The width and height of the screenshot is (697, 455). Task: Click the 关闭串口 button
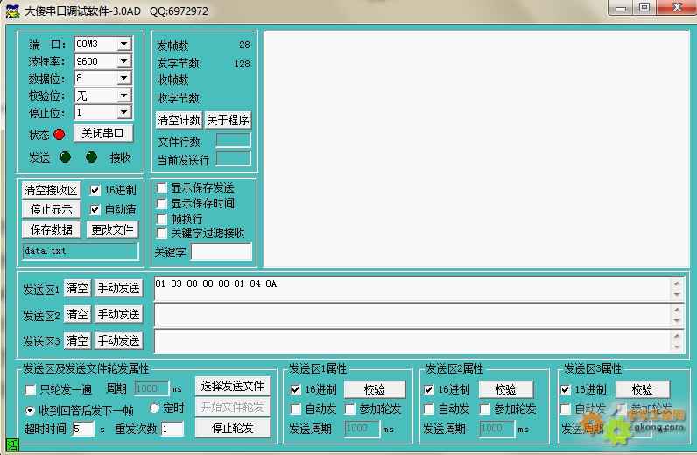tap(103, 133)
